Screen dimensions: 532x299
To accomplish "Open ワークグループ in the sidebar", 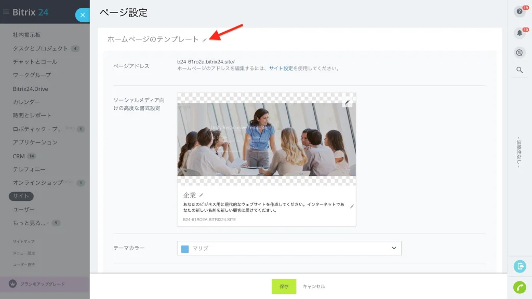I will 32,75.
